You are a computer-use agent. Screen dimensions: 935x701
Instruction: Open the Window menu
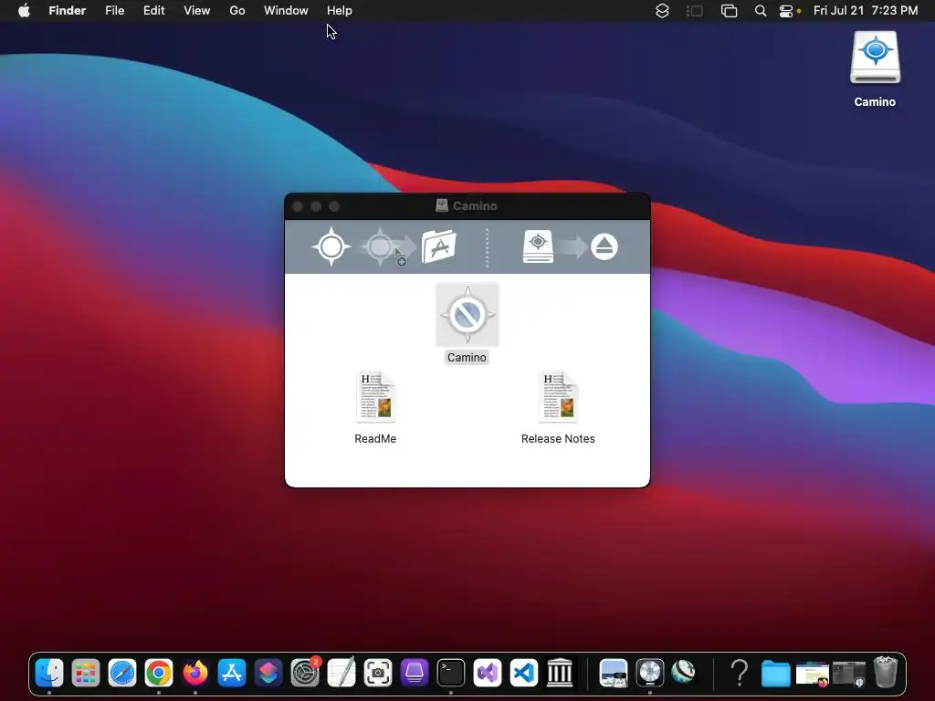286,10
